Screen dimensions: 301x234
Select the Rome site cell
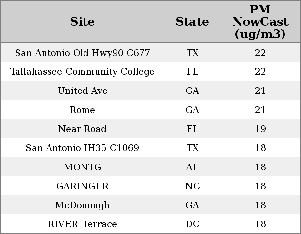[x=82, y=110]
